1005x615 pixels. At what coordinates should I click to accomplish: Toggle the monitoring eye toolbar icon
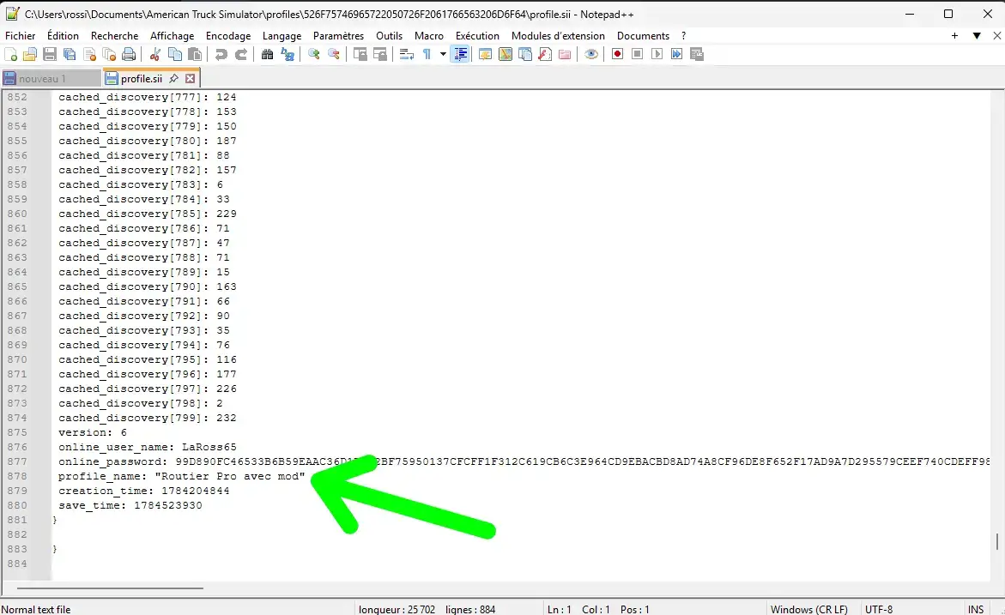pyautogui.click(x=591, y=54)
